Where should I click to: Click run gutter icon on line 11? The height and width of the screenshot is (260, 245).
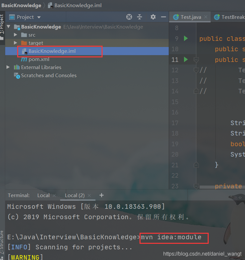186,59
